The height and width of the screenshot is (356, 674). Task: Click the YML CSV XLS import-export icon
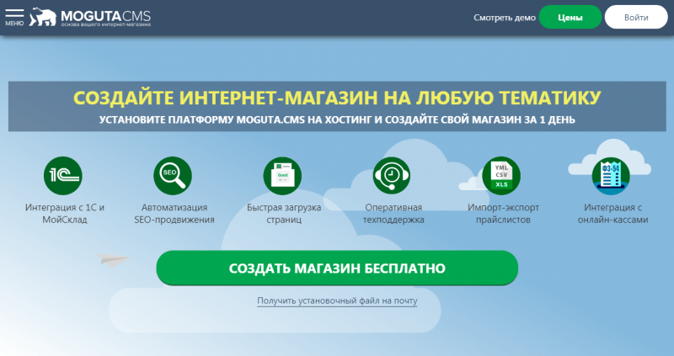(x=501, y=176)
